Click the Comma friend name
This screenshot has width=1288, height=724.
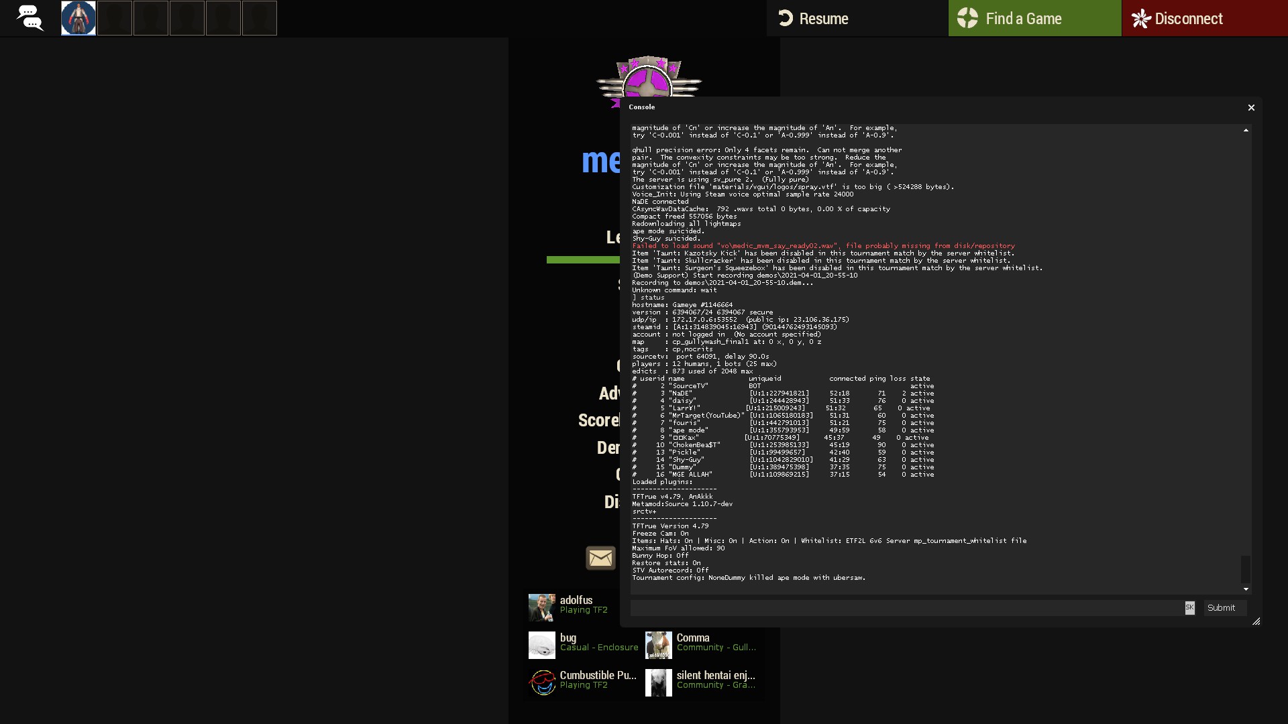click(x=693, y=638)
